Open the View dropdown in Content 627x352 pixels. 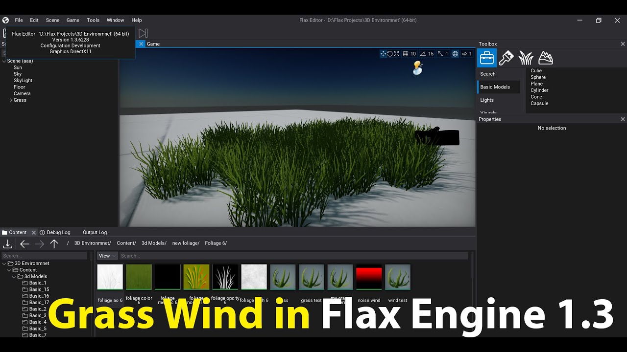tap(107, 256)
